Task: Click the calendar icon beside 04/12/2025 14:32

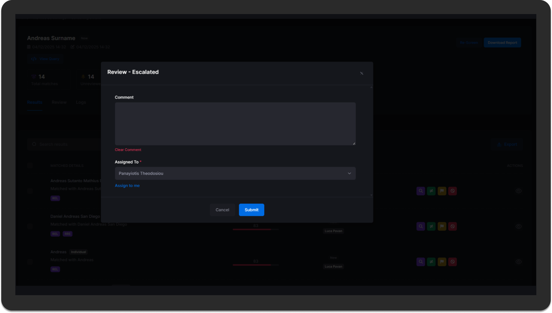Action: [x=29, y=47]
